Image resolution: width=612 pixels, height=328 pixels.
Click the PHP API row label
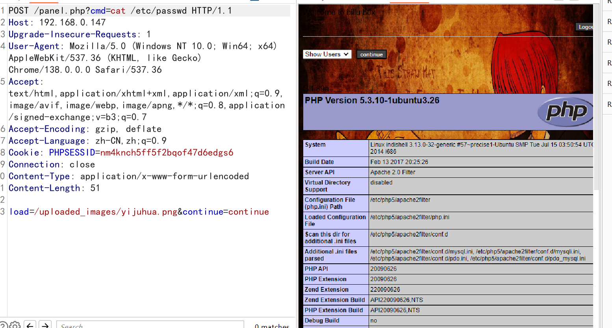click(x=316, y=269)
